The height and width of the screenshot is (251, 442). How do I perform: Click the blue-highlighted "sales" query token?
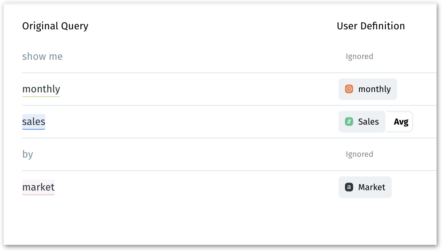coord(34,122)
